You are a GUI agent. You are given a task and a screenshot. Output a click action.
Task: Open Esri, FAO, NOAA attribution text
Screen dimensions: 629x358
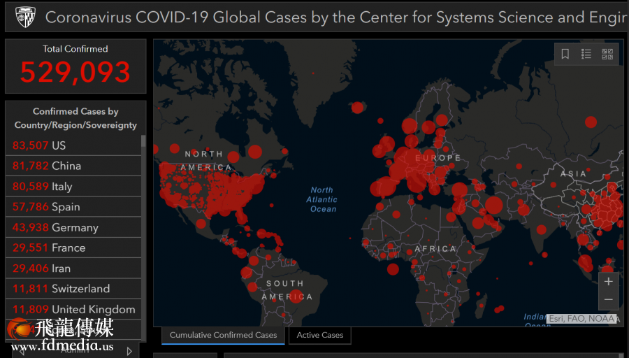click(582, 319)
